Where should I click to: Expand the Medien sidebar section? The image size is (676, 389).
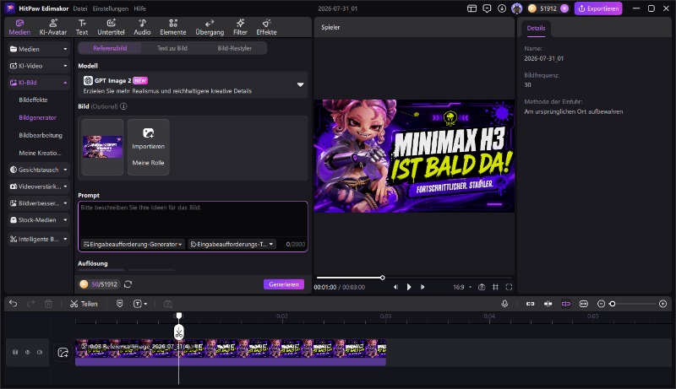(x=38, y=49)
